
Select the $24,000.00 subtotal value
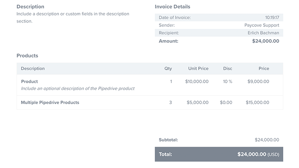(267, 140)
